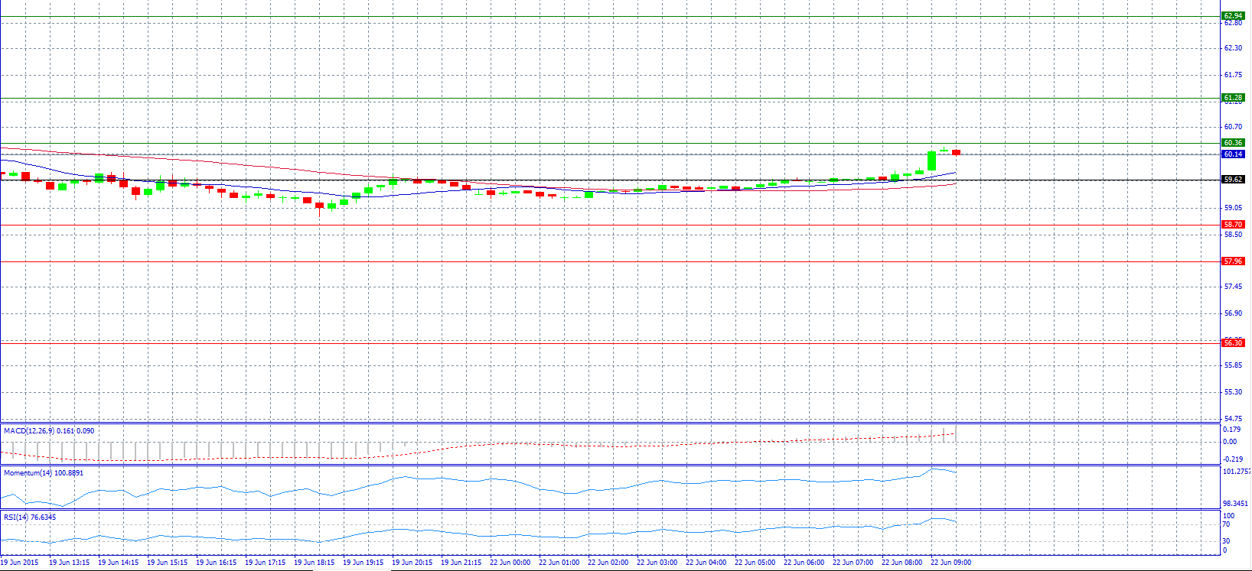This screenshot has height=571, width=1252.
Task: Click the 22 Jun 03:00 time label
Action: (x=657, y=563)
